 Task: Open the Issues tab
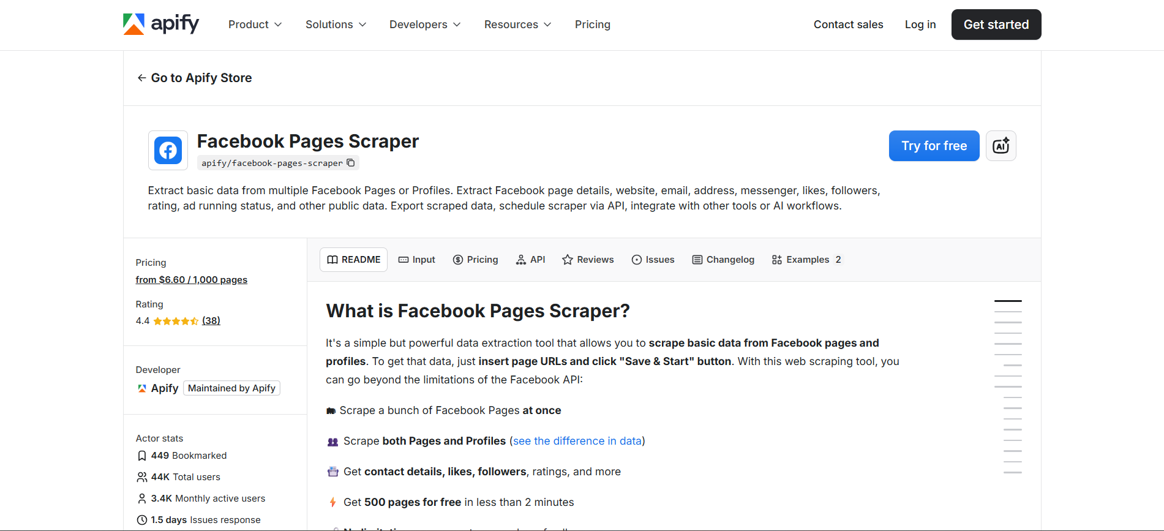[653, 260]
